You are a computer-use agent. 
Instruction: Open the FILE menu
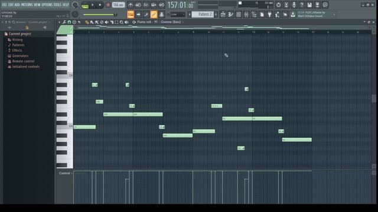click(4, 5)
